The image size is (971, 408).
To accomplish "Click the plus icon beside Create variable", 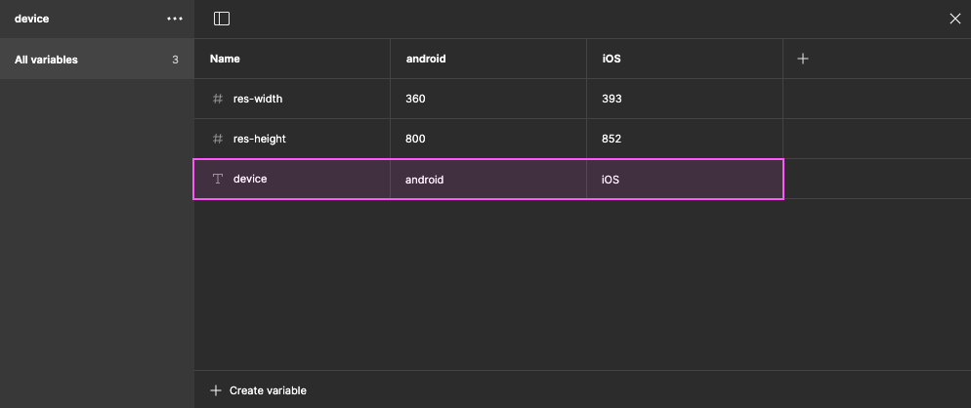I will 216,390.
